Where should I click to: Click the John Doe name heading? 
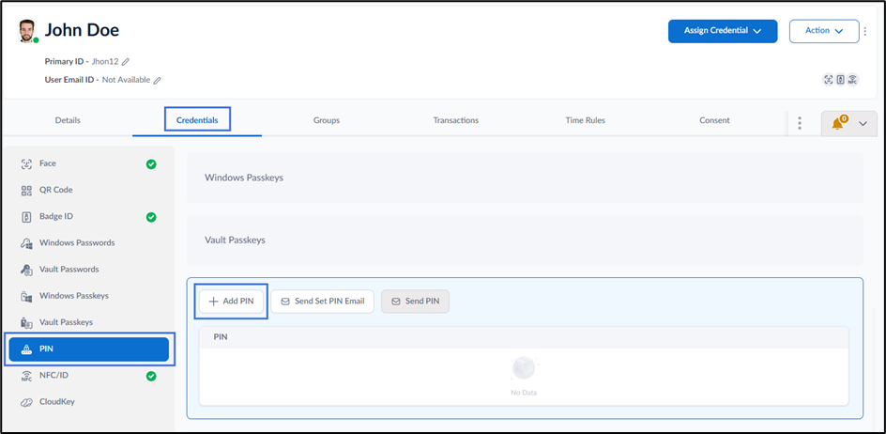pyautogui.click(x=82, y=30)
